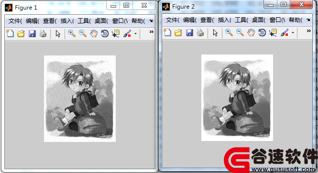318x173 pixels.
Task: Enable Data Cursor tool in Figure 2
Action: tap(273, 32)
